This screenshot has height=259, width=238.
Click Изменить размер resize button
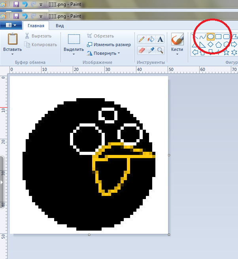(109, 45)
